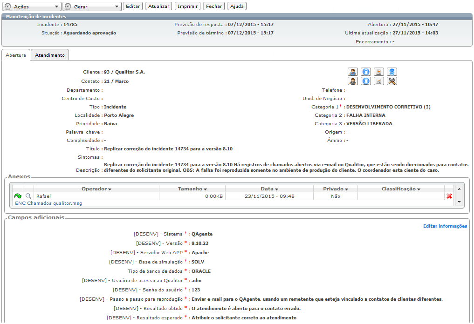Sort attachments by Operador column
The height and width of the screenshot is (324, 474).
96,189
